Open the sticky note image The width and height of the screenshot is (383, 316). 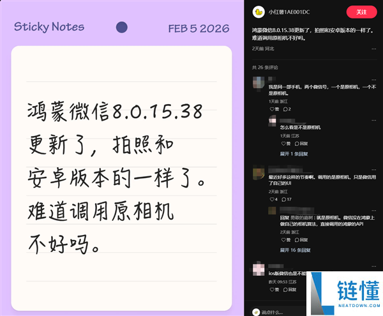[x=122, y=158]
